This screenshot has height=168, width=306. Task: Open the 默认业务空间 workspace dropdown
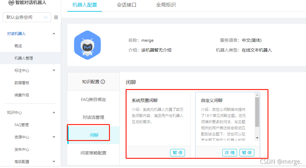point(27,17)
